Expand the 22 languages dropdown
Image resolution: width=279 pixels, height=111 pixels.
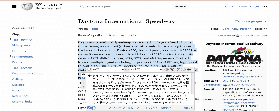point(251,21)
